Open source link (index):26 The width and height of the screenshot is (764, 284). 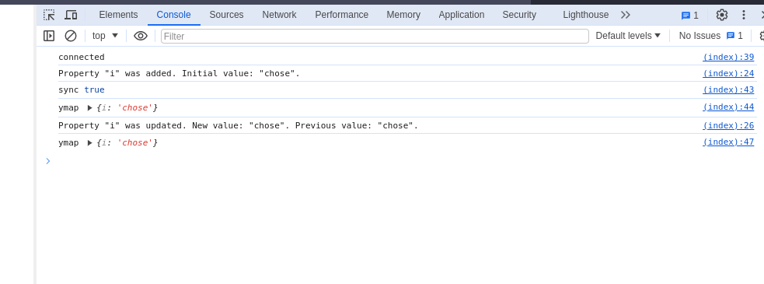(728, 125)
